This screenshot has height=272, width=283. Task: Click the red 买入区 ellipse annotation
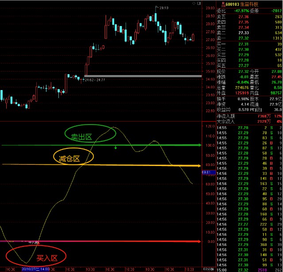(36, 257)
